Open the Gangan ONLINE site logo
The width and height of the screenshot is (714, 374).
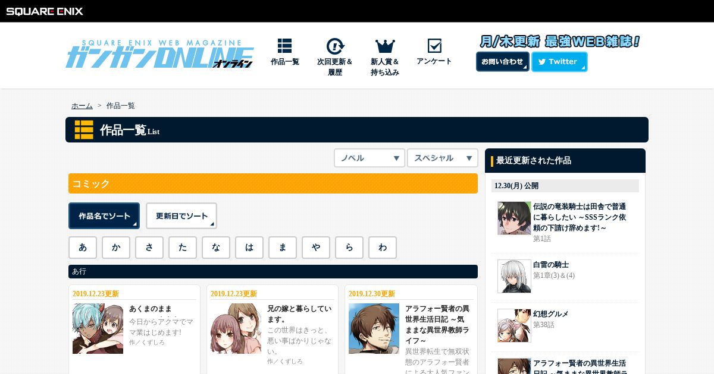tap(159, 54)
